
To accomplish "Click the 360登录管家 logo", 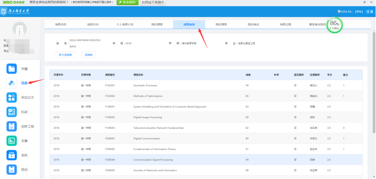I will 14,2.
